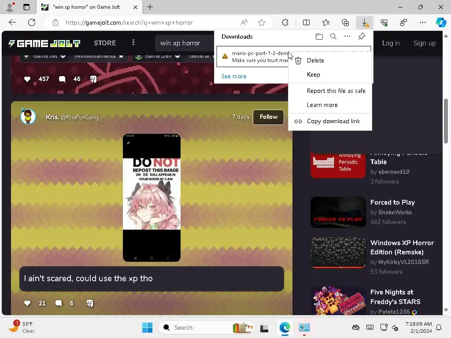This screenshot has width=451, height=338.
Task: Open the tab actions menu icon
Action: pos(26,7)
